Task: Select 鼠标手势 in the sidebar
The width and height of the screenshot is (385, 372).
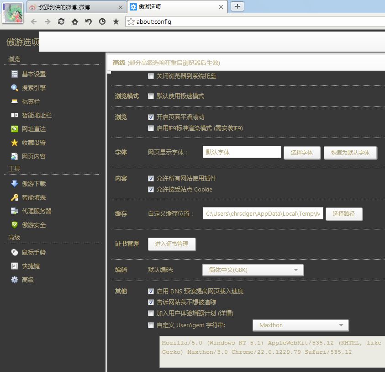Action: coord(33,252)
